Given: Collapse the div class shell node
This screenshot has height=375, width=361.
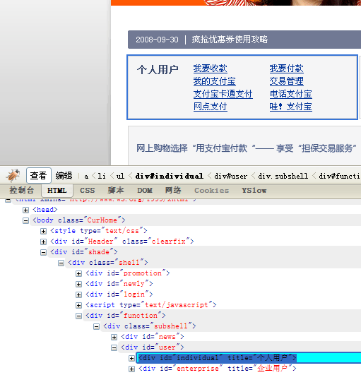Looking at the screenshot, I should (61, 263).
